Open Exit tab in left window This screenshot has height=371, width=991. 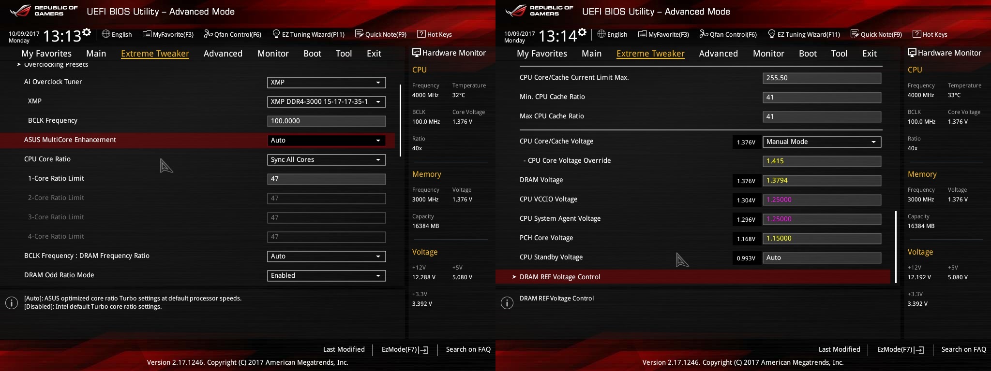(374, 54)
